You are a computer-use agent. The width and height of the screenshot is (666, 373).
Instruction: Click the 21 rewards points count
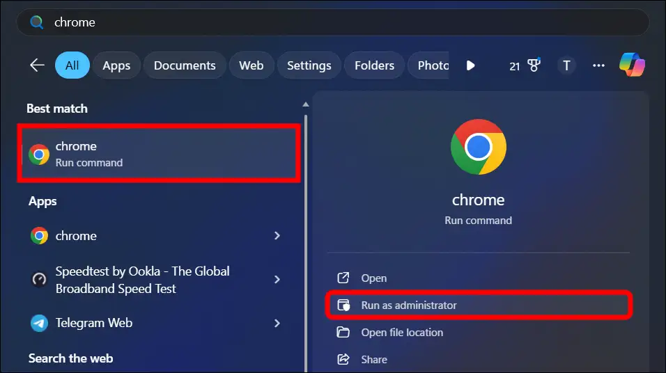pyautogui.click(x=514, y=66)
